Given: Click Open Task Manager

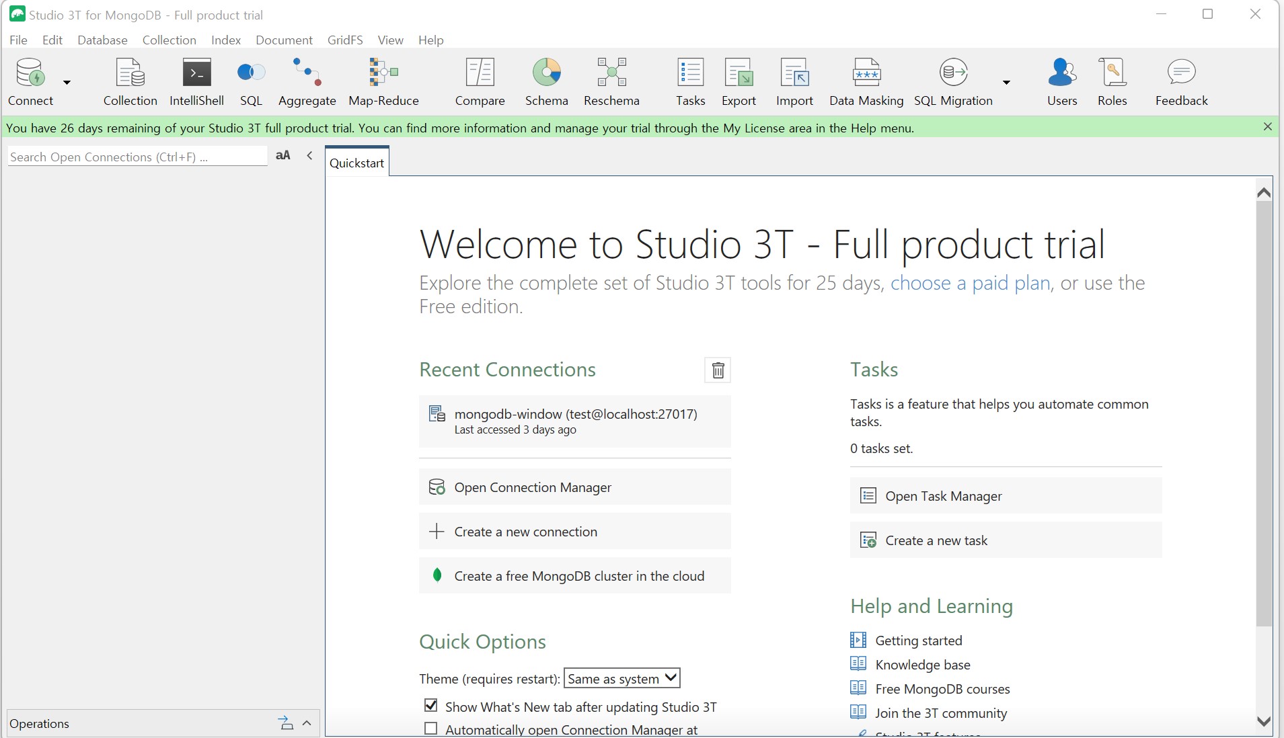Looking at the screenshot, I should click(x=1006, y=496).
